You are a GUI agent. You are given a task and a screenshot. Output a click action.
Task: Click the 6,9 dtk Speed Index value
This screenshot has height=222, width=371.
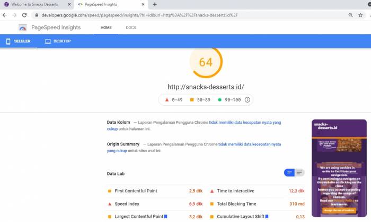tap(196, 204)
